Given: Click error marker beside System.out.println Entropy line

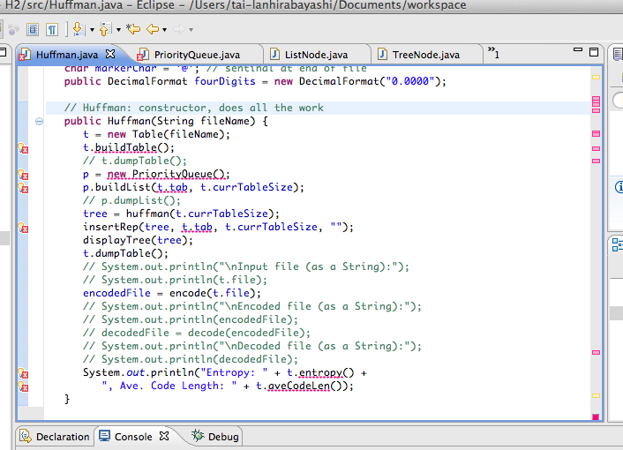Looking at the screenshot, I should click(23, 373).
